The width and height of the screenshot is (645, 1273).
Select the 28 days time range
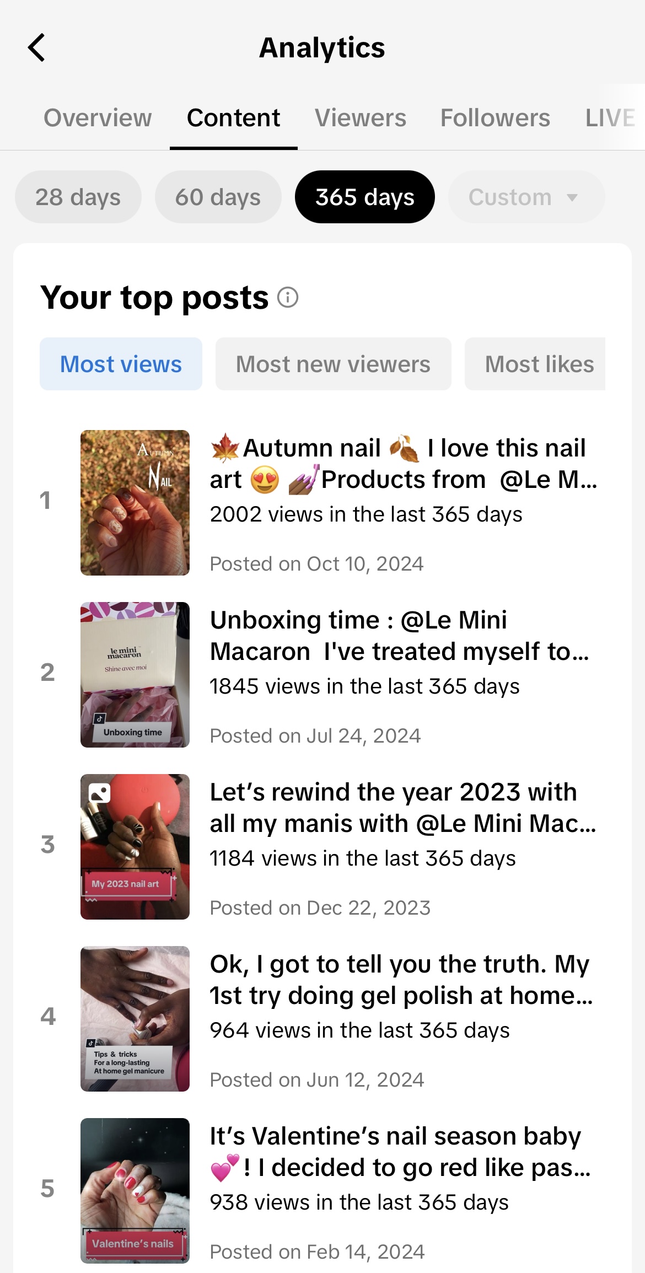click(78, 197)
